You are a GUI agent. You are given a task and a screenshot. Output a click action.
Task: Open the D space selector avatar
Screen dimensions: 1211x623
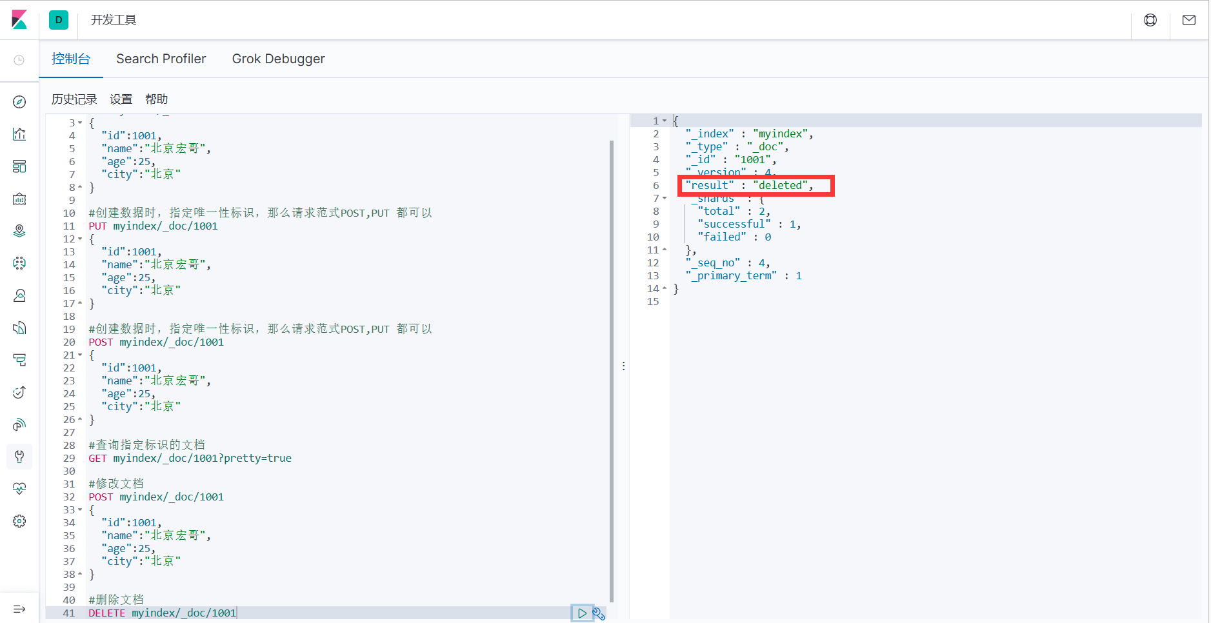point(59,20)
